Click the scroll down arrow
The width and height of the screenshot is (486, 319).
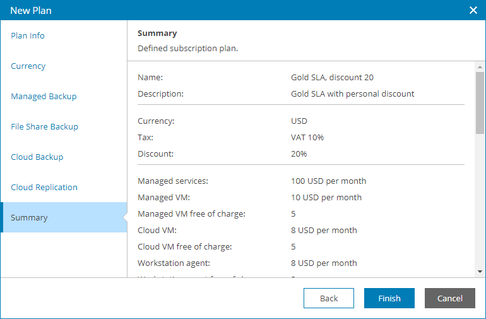480,271
